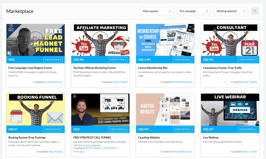Screen dimensions: 266x159
Task: Open Paul Murphy link on Affiliate Marketing card
Action: pyautogui.click(x=121, y=82)
